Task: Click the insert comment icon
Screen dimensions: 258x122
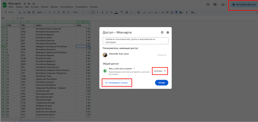Action: (167, 12)
